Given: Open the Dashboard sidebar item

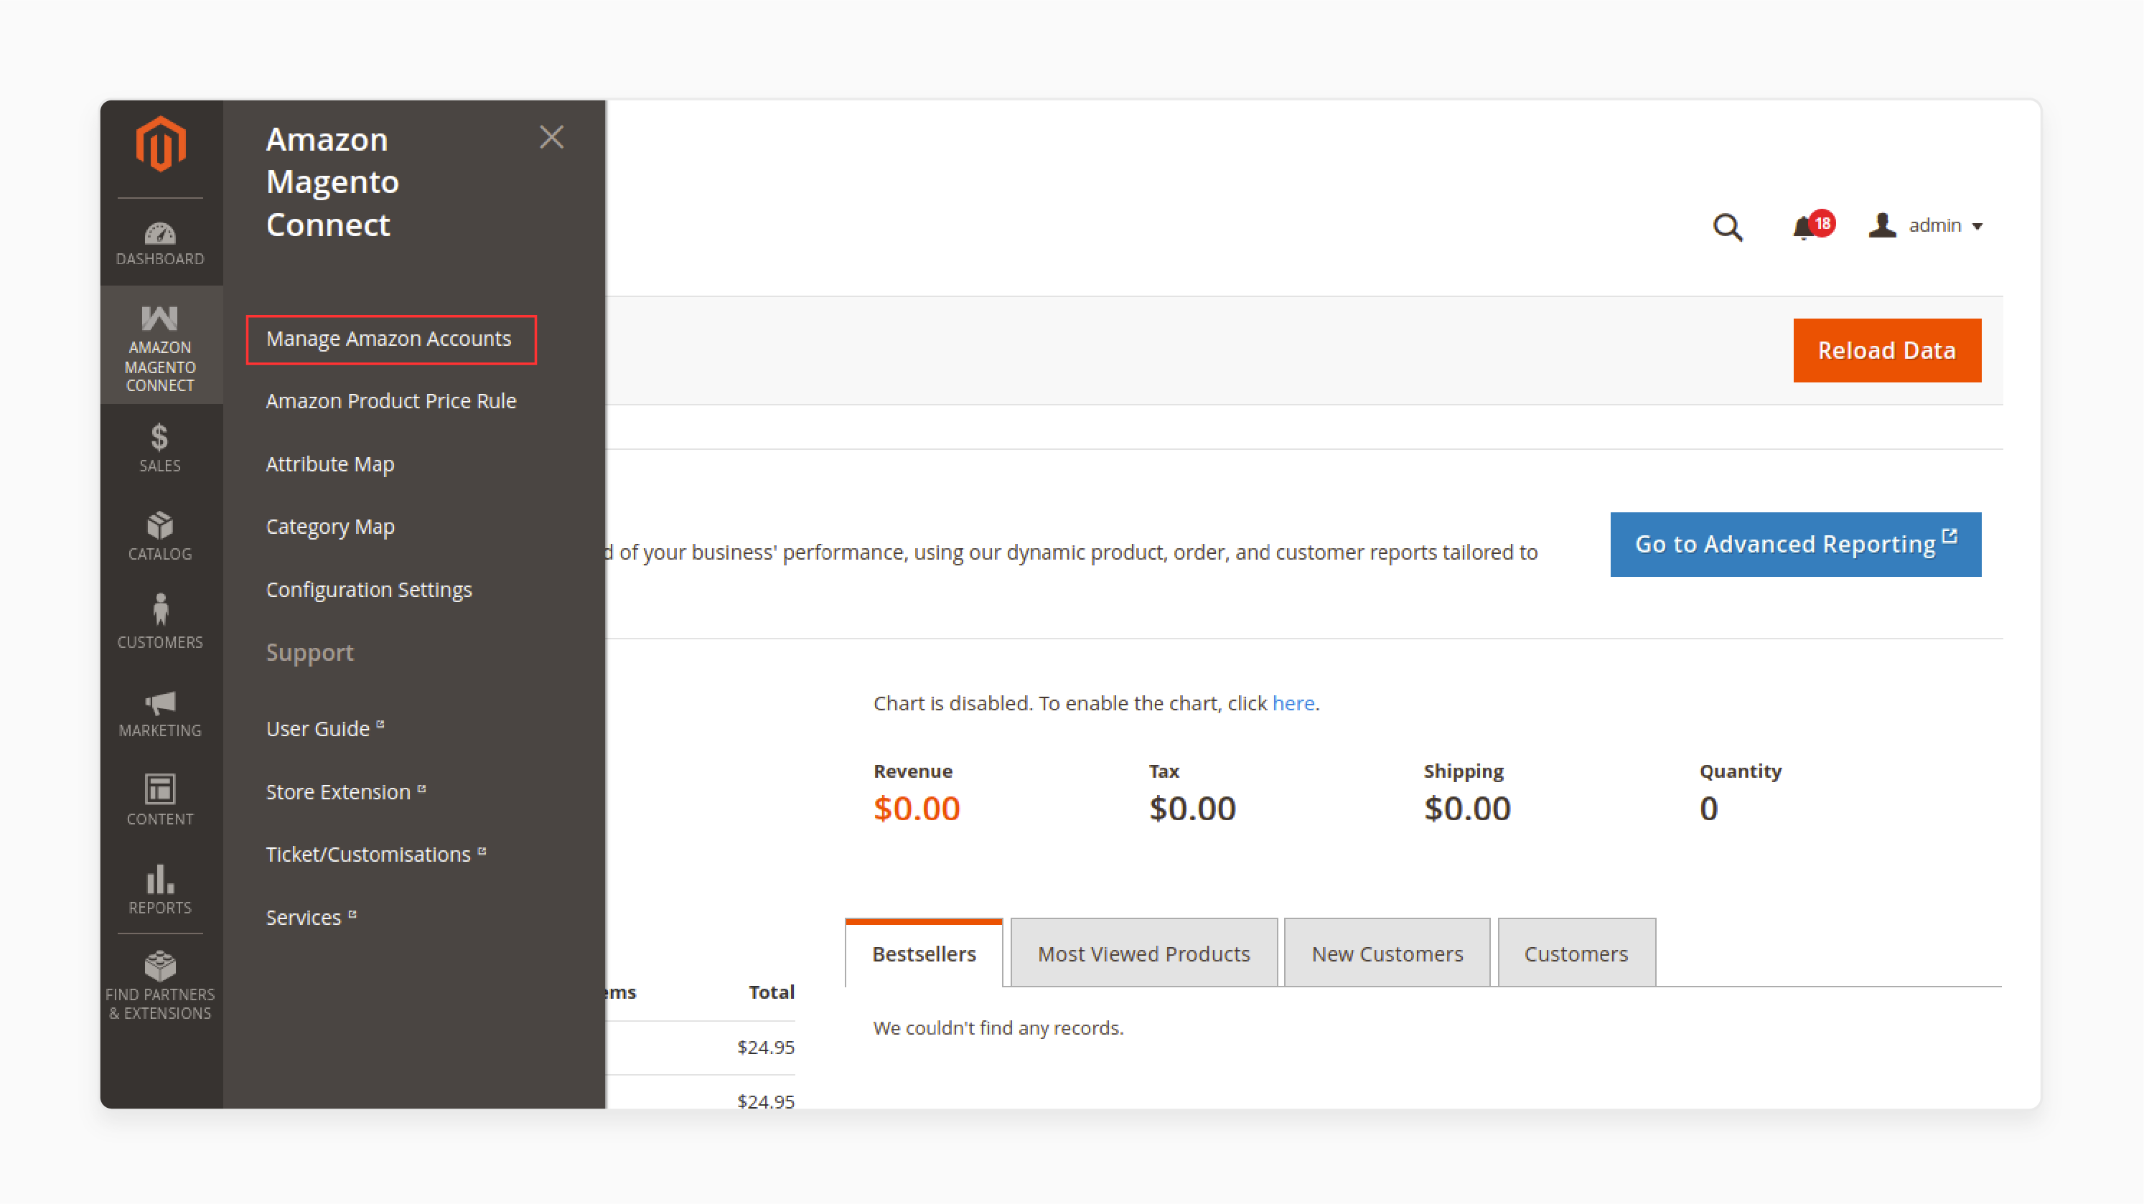Looking at the screenshot, I should tap(161, 244).
